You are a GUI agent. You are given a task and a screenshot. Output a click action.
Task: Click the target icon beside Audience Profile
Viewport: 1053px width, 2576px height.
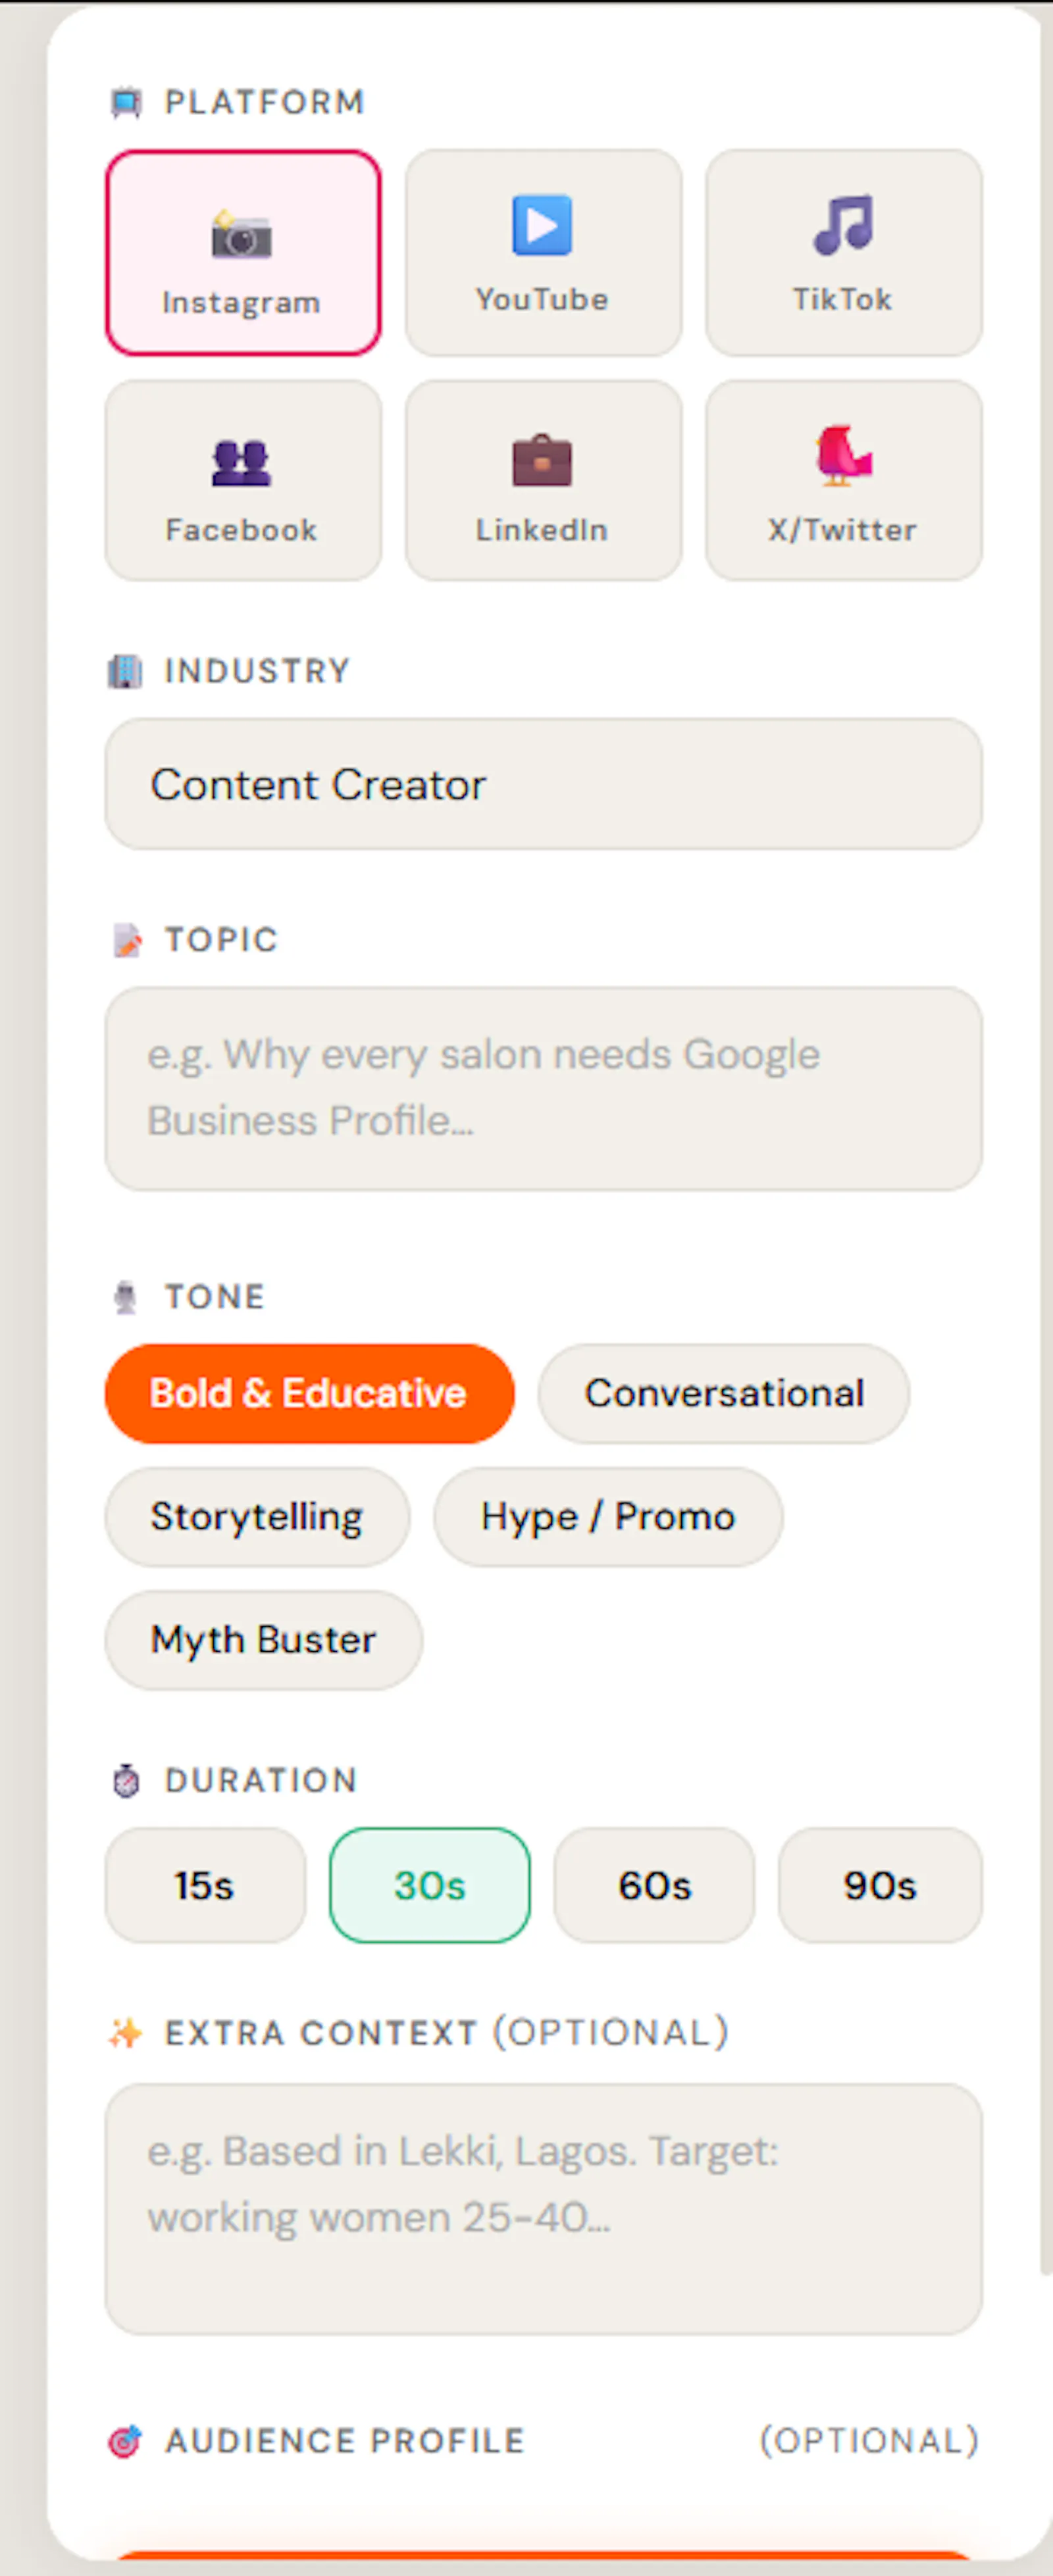pos(125,2441)
